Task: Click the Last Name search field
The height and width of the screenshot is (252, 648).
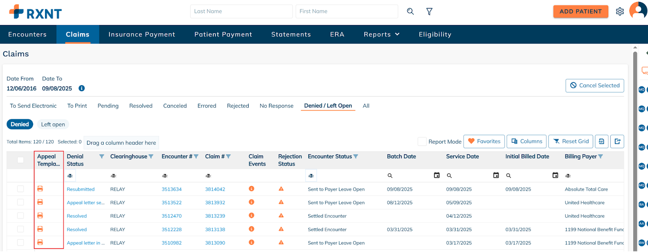Action: [241, 11]
